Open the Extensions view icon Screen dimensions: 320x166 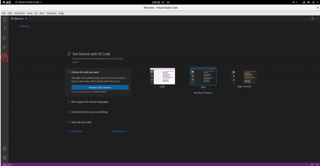point(4,57)
